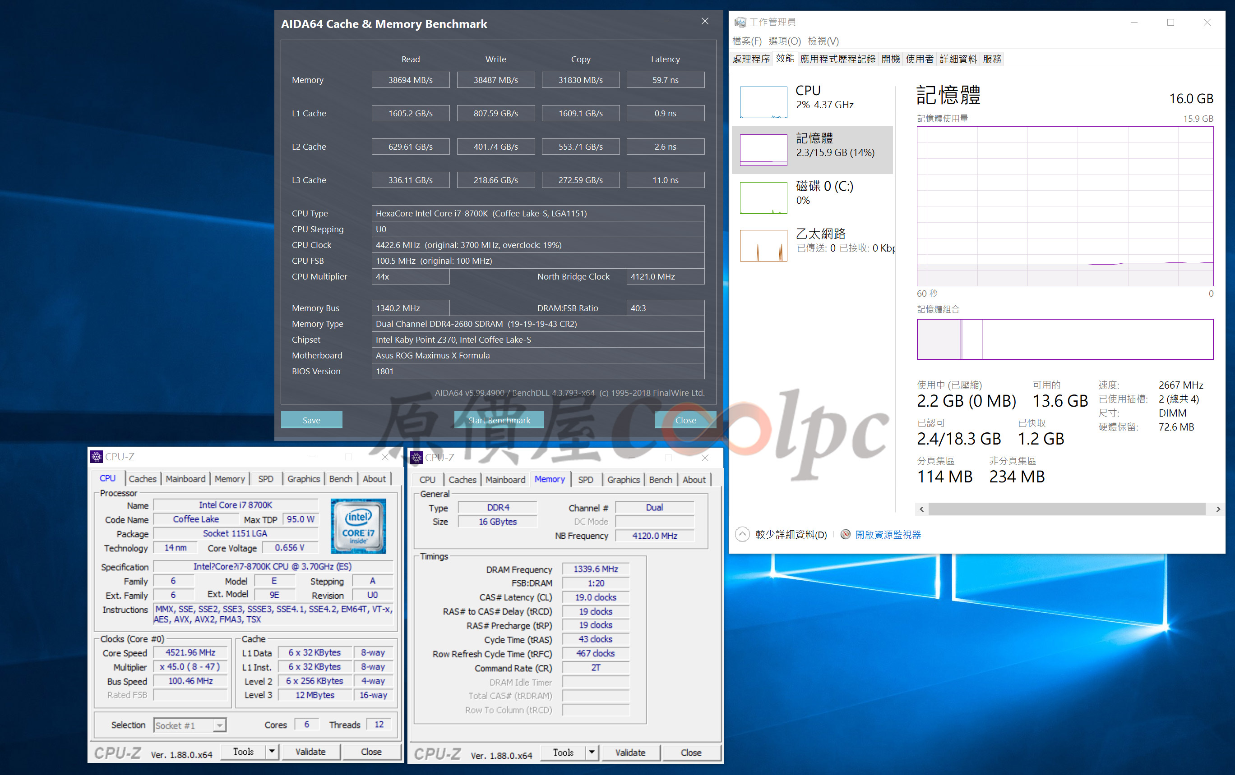The image size is (1235, 775).
Task: Click Validate button in right CPU-Z window
Action: 631,752
